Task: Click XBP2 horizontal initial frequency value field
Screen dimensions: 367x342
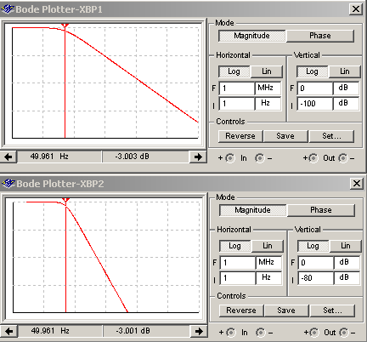Action: [x=238, y=278]
